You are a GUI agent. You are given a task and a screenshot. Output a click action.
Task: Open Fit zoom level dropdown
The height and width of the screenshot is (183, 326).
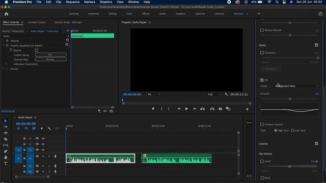tap(154, 95)
